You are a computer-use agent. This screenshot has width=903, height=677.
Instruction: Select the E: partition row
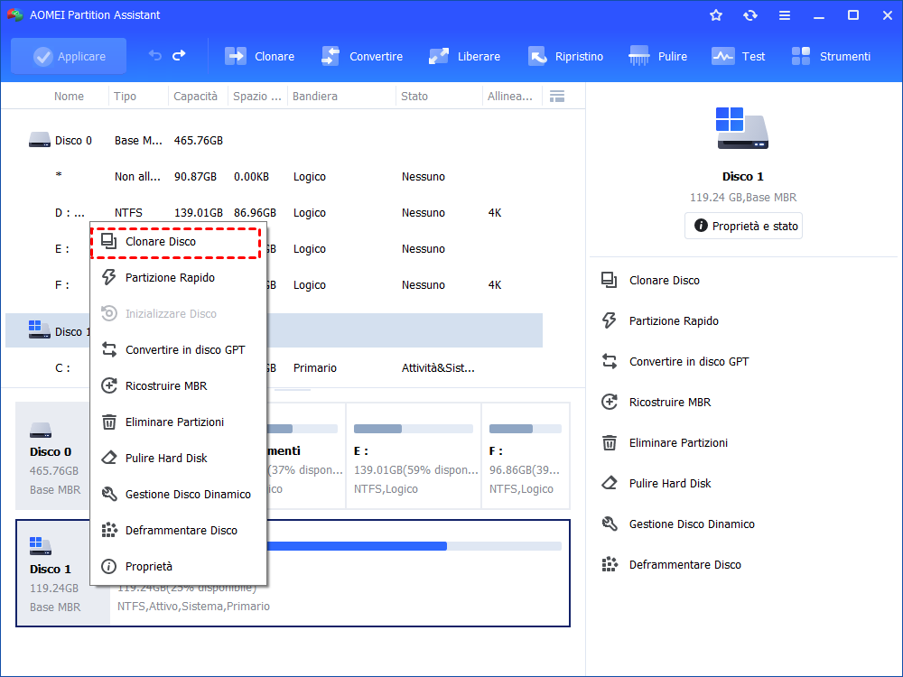(275, 249)
